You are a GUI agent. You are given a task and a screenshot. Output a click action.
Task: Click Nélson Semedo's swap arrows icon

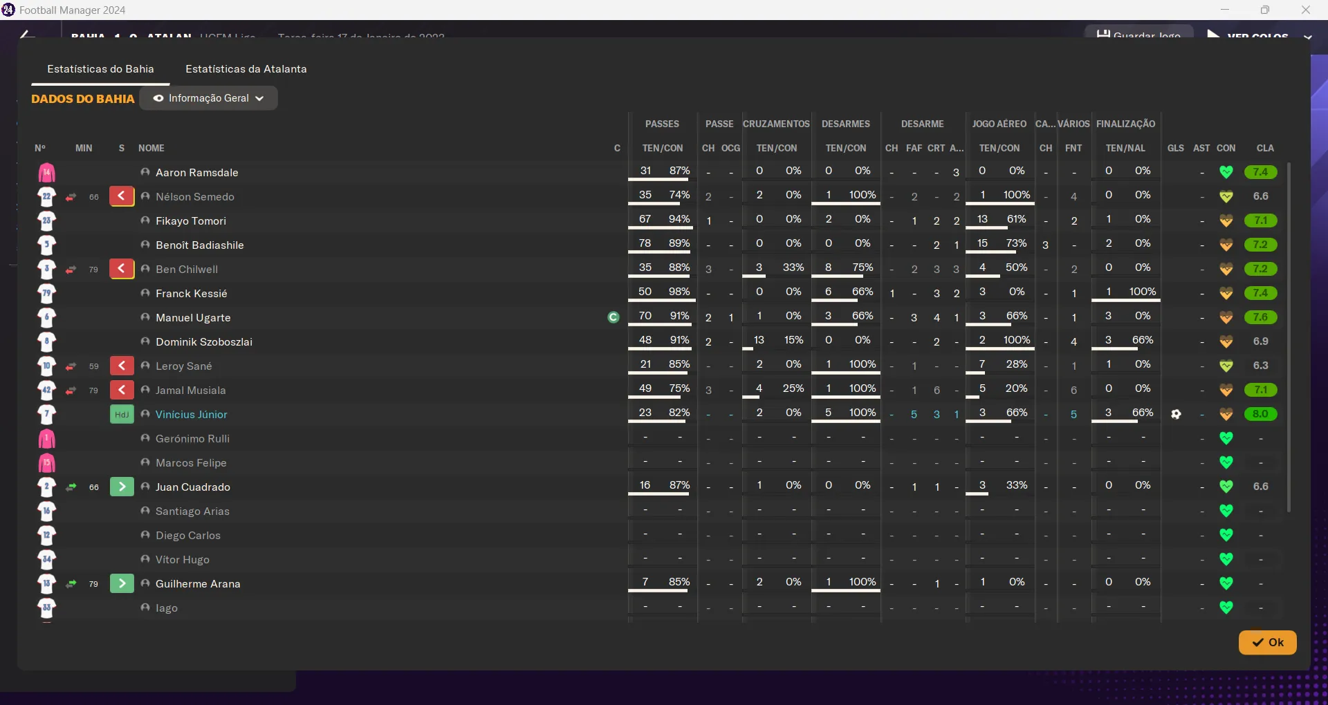pos(71,197)
